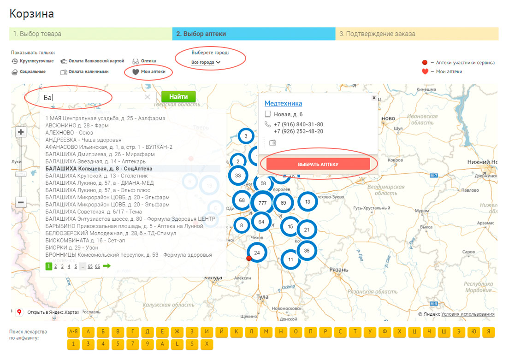The image size is (509, 359).
Task: Focus the pharmacy search field containing Ба
Action: (x=98, y=97)
